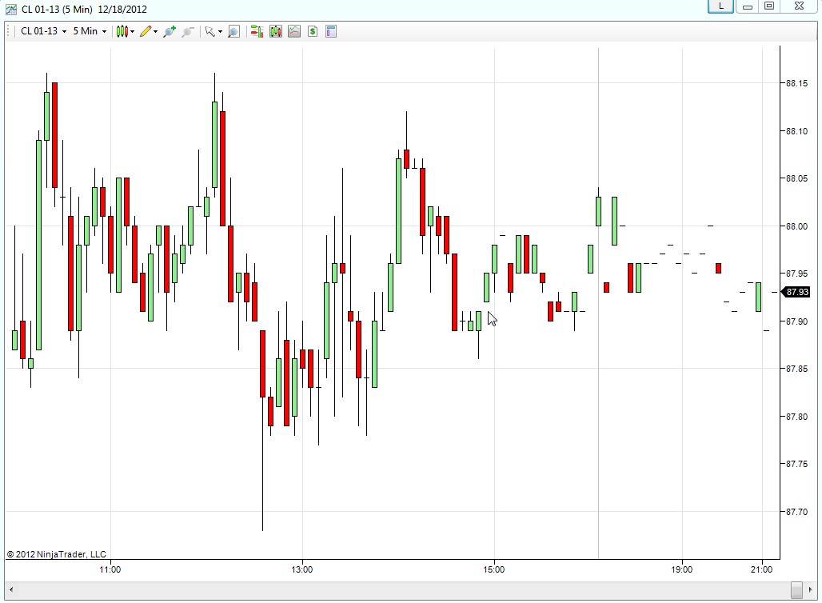Open the indicators line-chart icon
Viewport: 822px width, 603px height.
(294, 31)
